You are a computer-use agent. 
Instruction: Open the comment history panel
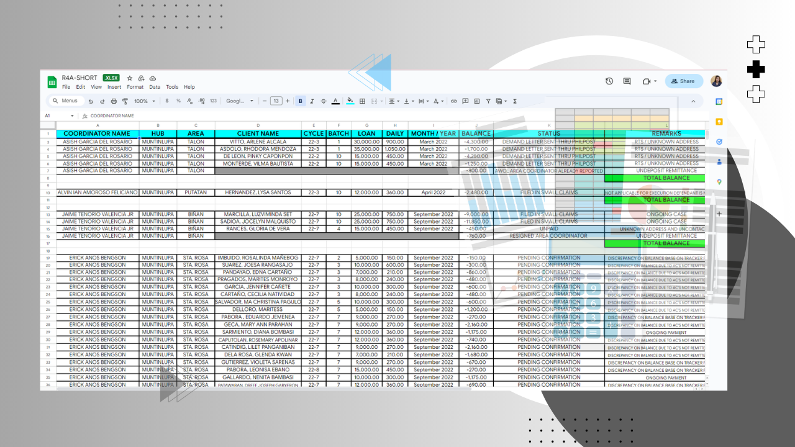[627, 81]
